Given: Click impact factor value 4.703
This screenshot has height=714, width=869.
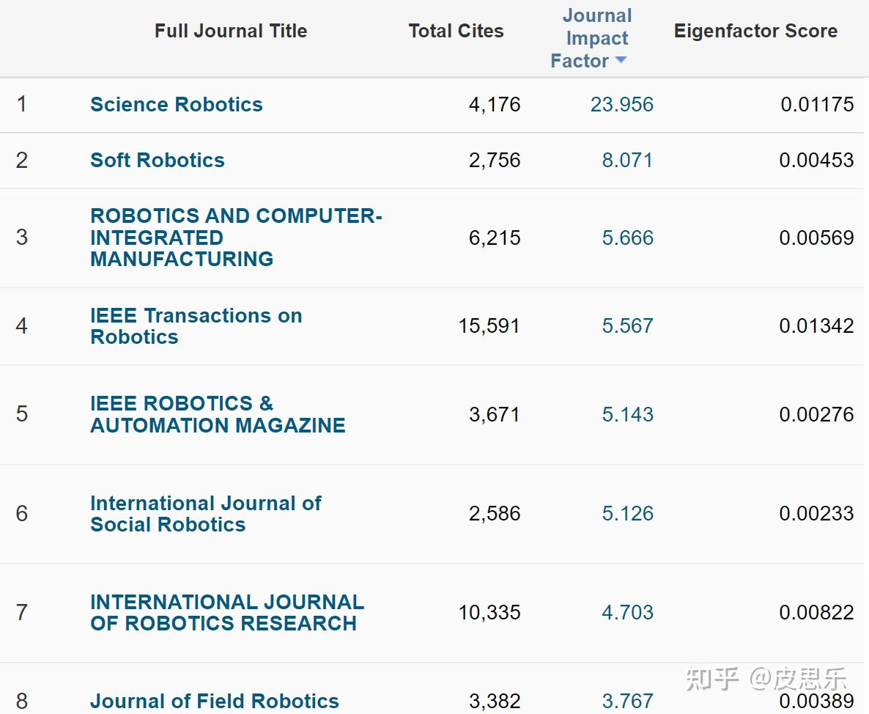Looking at the screenshot, I should point(627,613).
